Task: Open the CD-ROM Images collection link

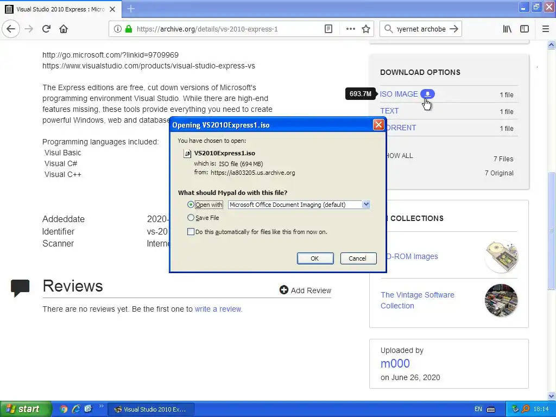Action: 413,256
